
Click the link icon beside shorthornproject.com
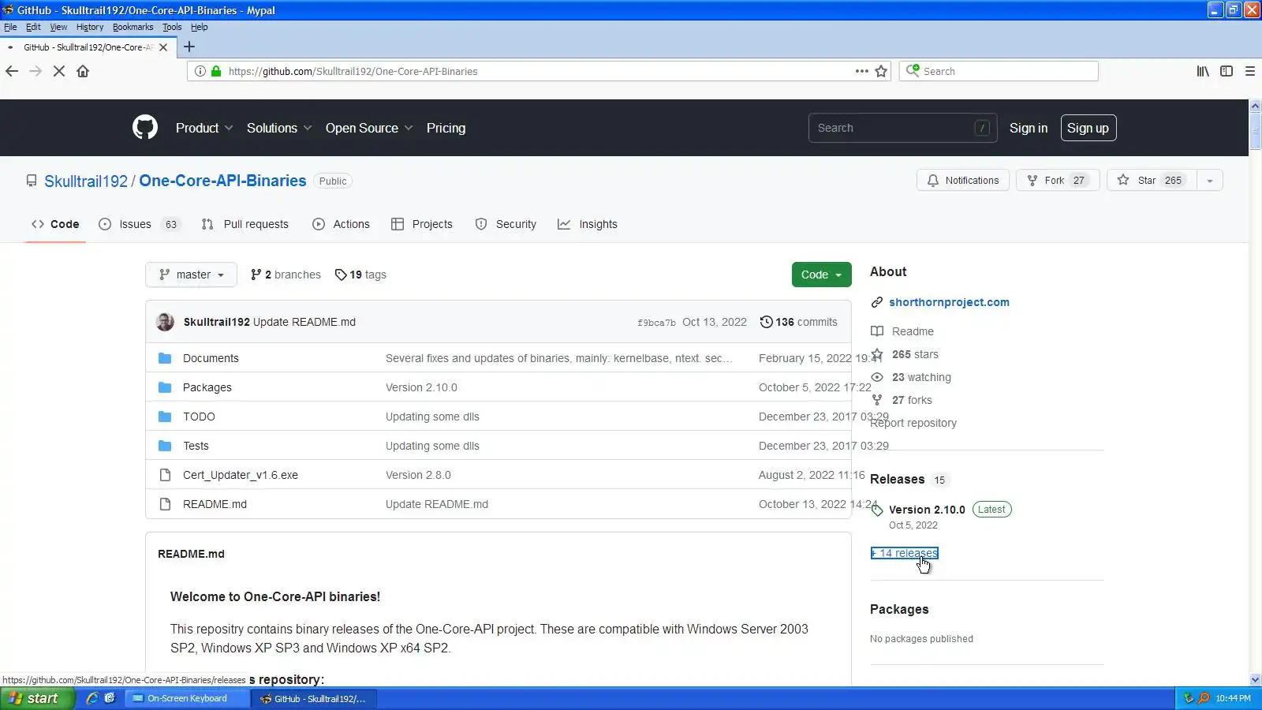pos(877,302)
